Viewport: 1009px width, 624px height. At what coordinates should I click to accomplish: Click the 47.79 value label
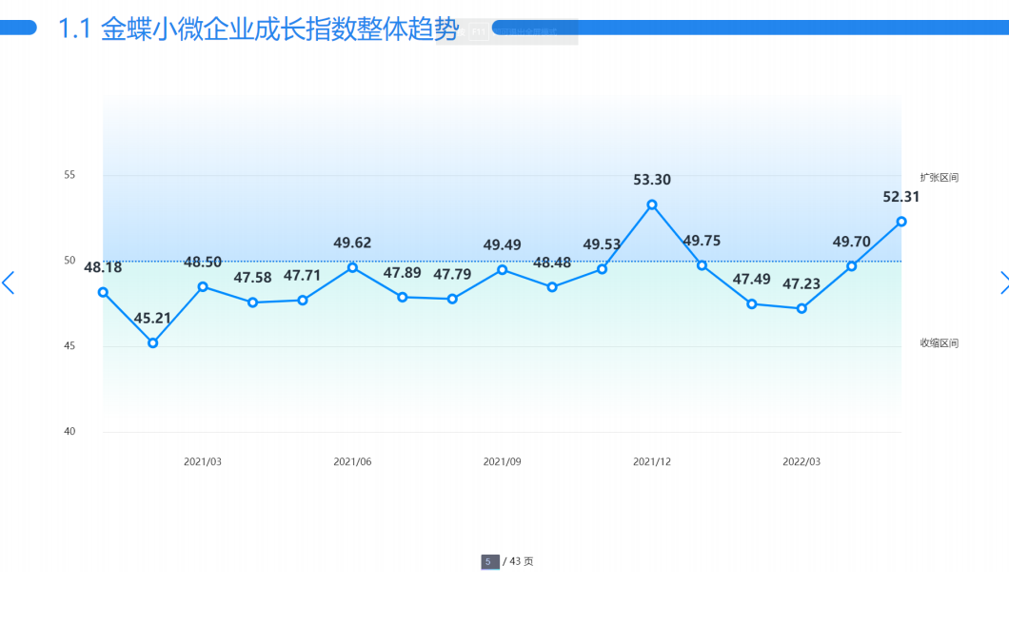click(452, 274)
